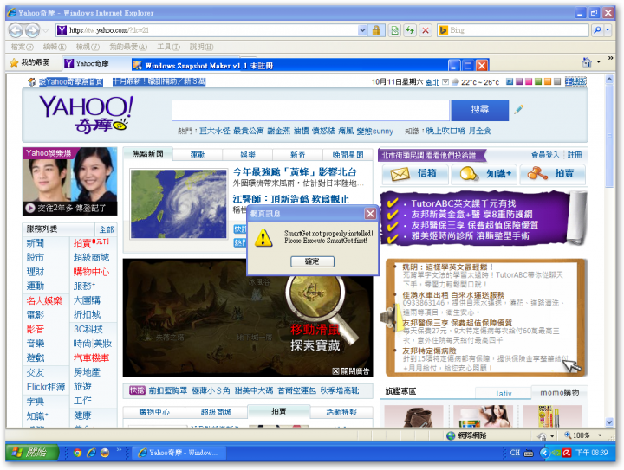Click the security lock icon in address bar
624x470 pixels.
[x=376, y=30]
